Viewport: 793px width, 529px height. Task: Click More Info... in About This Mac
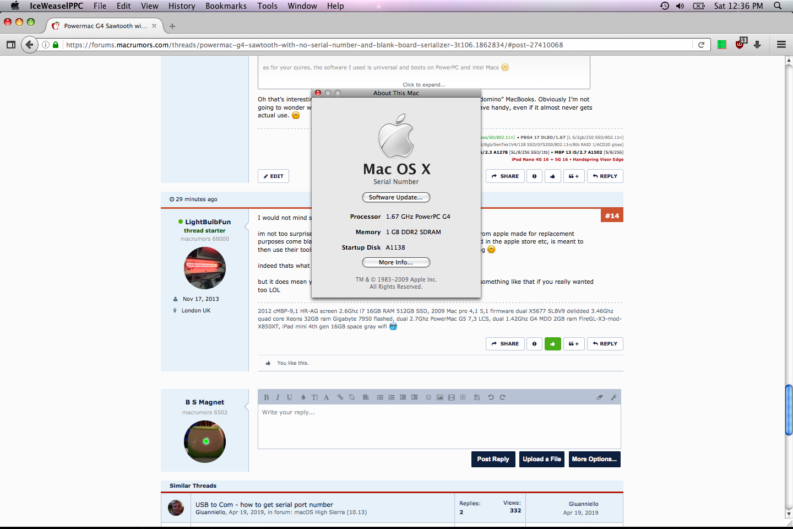[x=396, y=262]
